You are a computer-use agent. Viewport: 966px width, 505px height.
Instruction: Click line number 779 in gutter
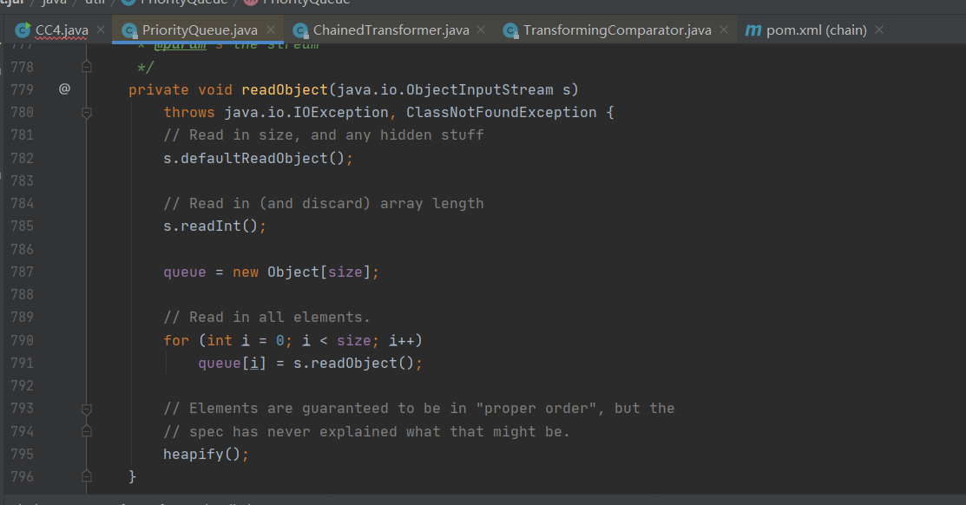click(x=23, y=90)
